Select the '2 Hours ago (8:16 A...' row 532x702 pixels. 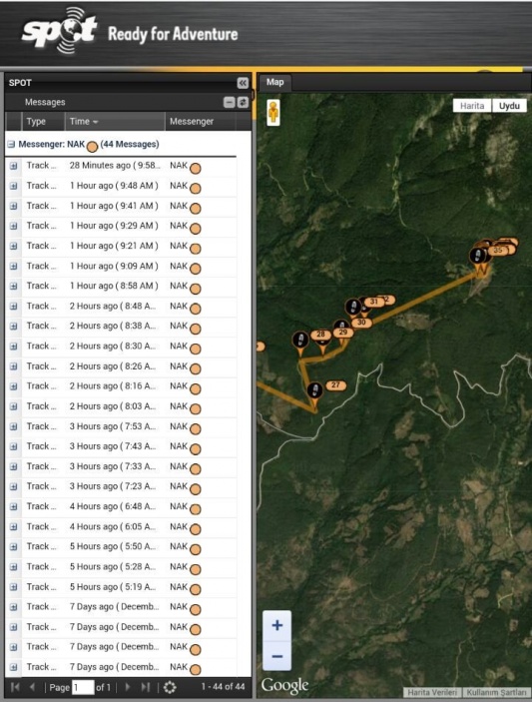point(121,386)
